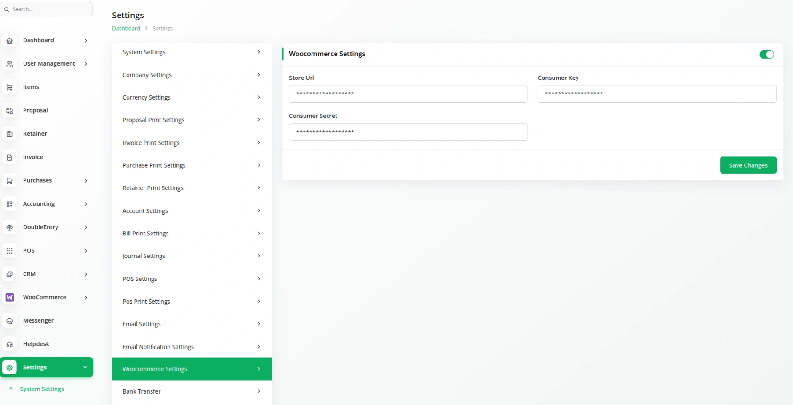Viewport: 793px width, 405px height.
Task: Select the highlighted Woocommerce Settings item
Action: pos(192,369)
